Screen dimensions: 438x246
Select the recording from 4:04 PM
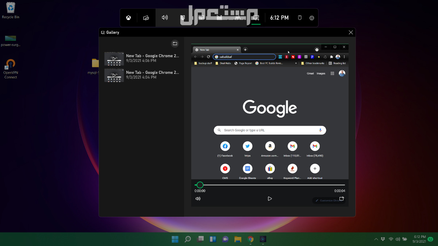(x=142, y=75)
